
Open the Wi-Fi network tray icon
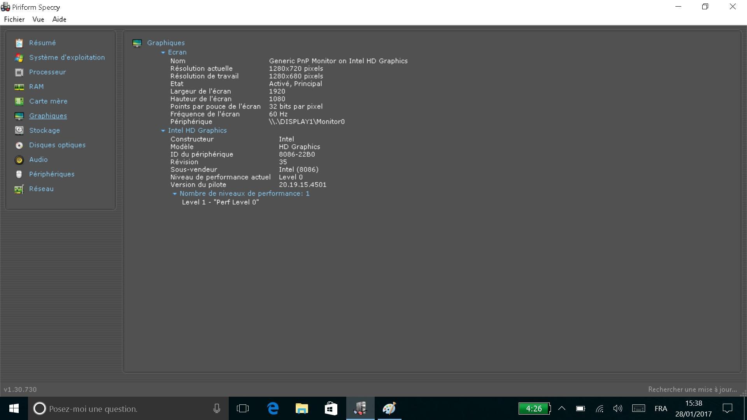click(x=600, y=408)
